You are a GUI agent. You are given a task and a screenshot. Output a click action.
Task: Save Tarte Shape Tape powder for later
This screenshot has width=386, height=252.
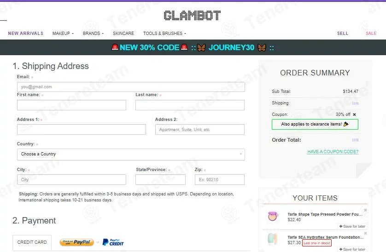(x=352, y=226)
